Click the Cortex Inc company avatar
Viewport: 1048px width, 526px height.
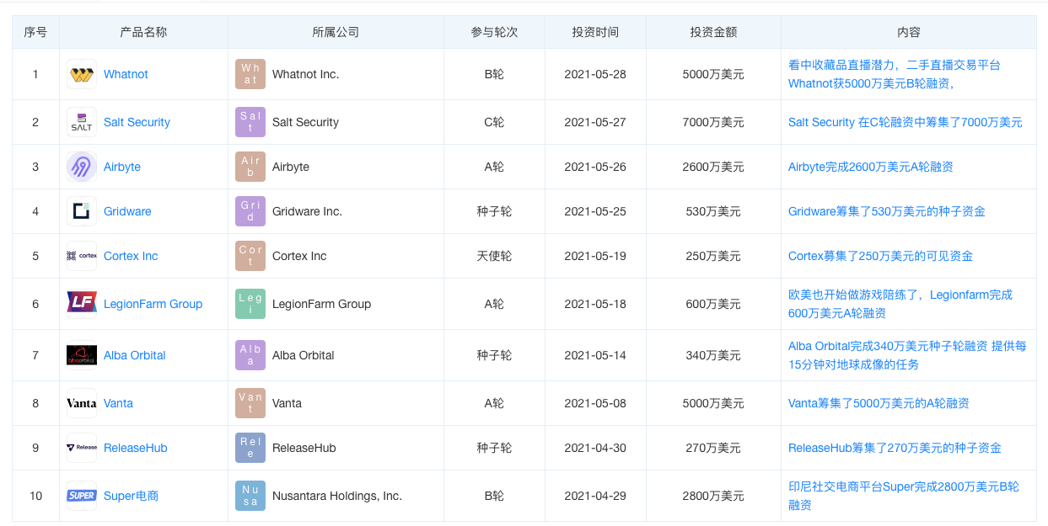(250, 256)
